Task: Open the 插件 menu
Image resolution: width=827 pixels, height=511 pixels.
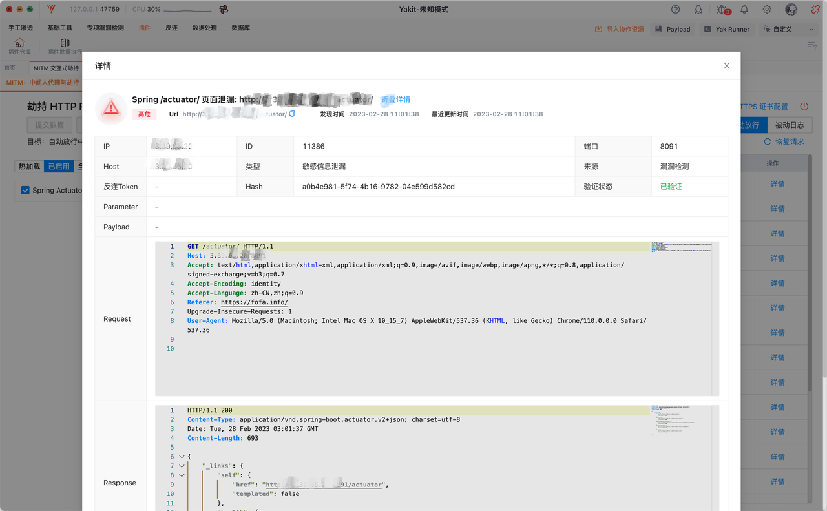Action: [x=145, y=28]
